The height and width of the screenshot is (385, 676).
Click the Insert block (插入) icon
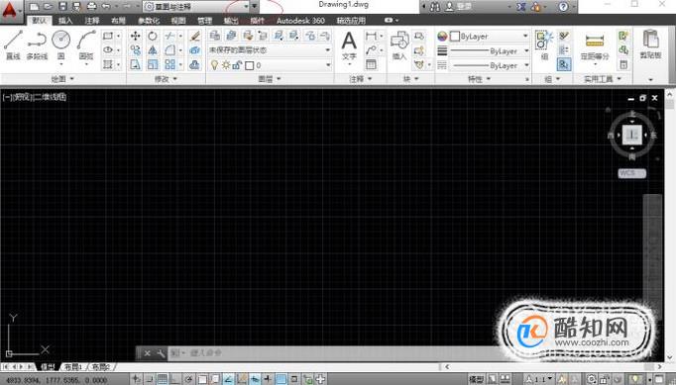pyautogui.click(x=399, y=46)
